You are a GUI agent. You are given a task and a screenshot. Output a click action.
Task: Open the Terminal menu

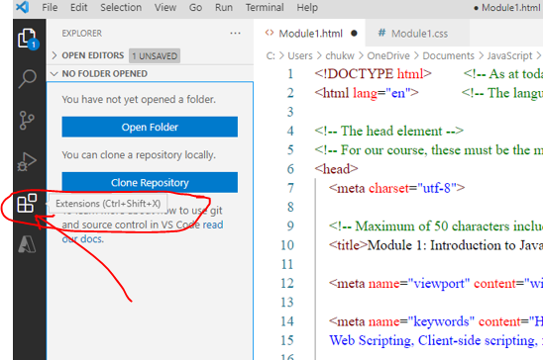(x=265, y=7)
